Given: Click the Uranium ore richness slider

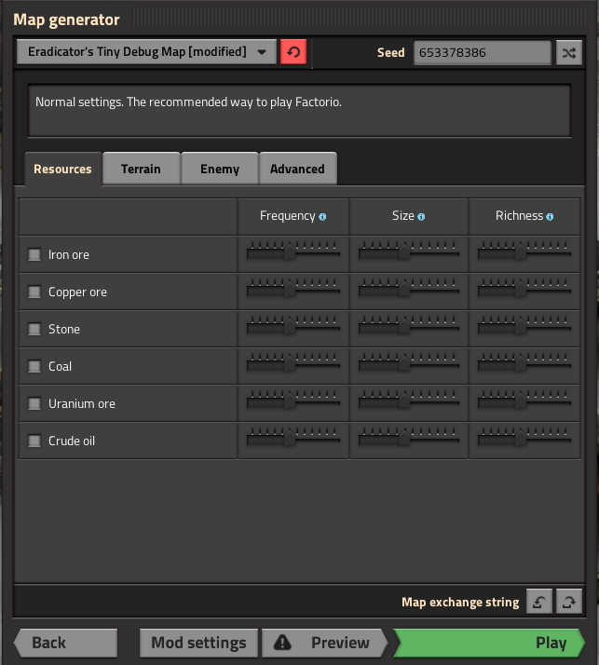Looking at the screenshot, I should [524, 400].
